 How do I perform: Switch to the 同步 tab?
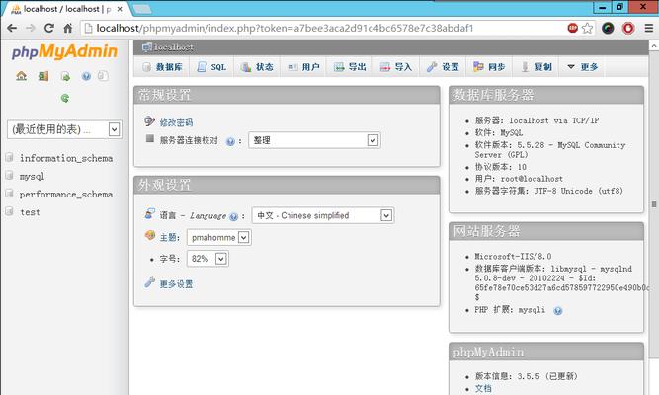(489, 67)
